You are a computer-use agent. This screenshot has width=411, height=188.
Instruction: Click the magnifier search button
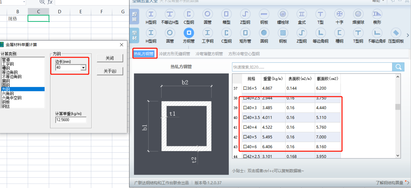398,67
